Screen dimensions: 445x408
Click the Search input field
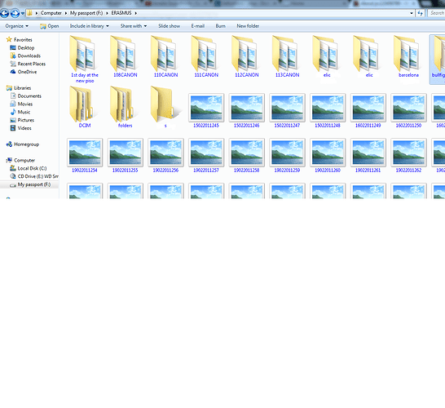437,13
